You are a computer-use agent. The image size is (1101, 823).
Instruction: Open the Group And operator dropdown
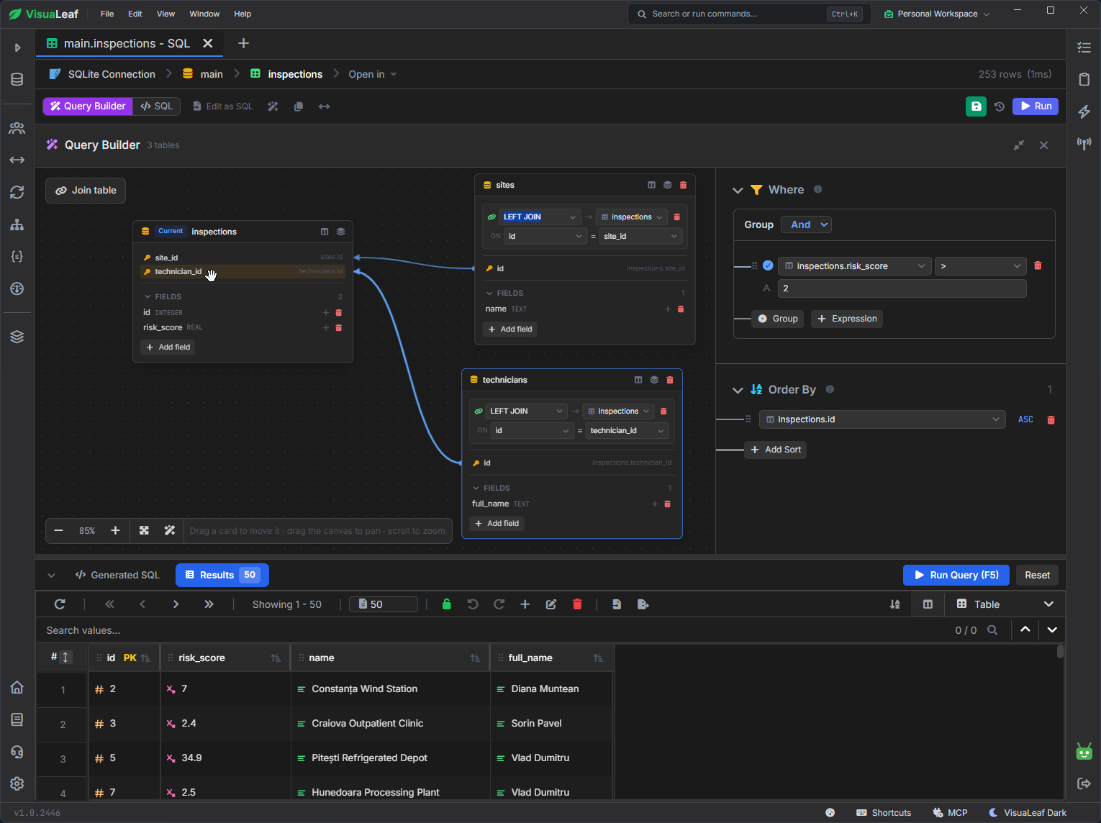click(806, 224)
